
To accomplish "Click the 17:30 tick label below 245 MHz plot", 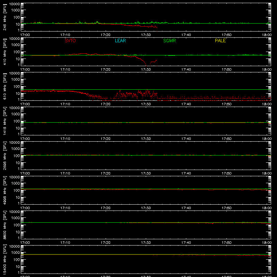I will [x=146, y=35].
